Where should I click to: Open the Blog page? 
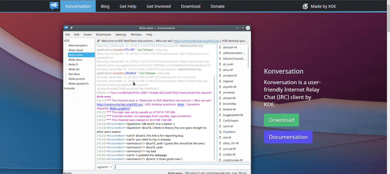tap(105, 6)
